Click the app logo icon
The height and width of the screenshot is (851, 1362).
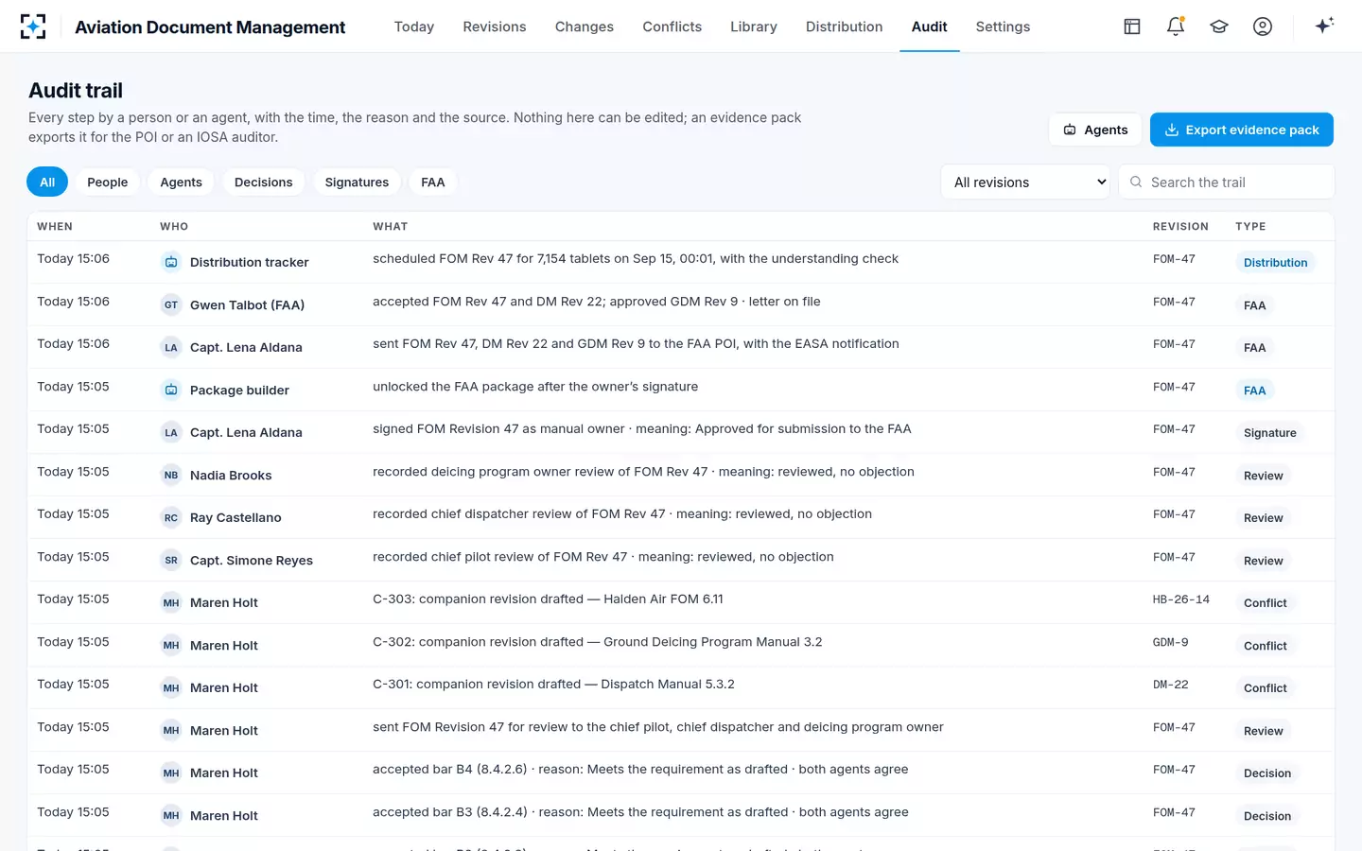pos(33,26)
